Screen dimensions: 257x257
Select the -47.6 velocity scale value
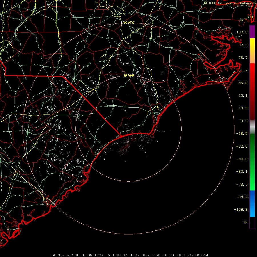click(242, 159)
